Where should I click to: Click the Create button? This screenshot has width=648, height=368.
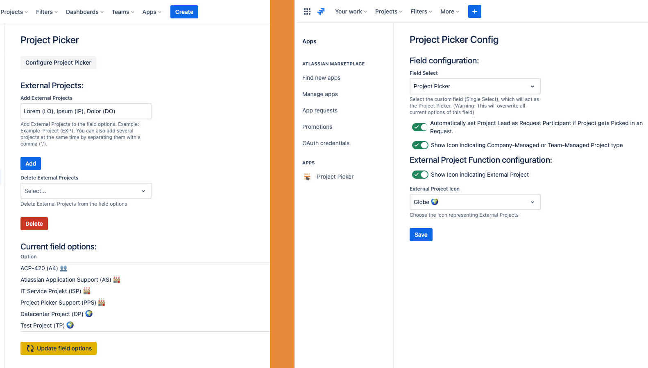pos(184,12)
